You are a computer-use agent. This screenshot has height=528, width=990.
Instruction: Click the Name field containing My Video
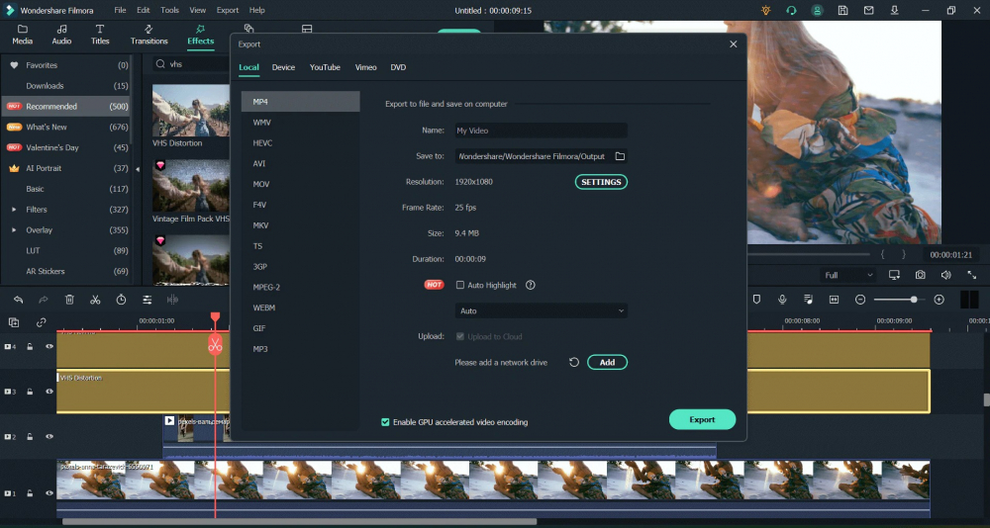coord(541,131)
